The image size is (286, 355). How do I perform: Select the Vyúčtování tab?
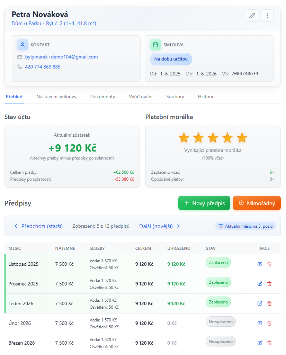[x=141, y=97]
